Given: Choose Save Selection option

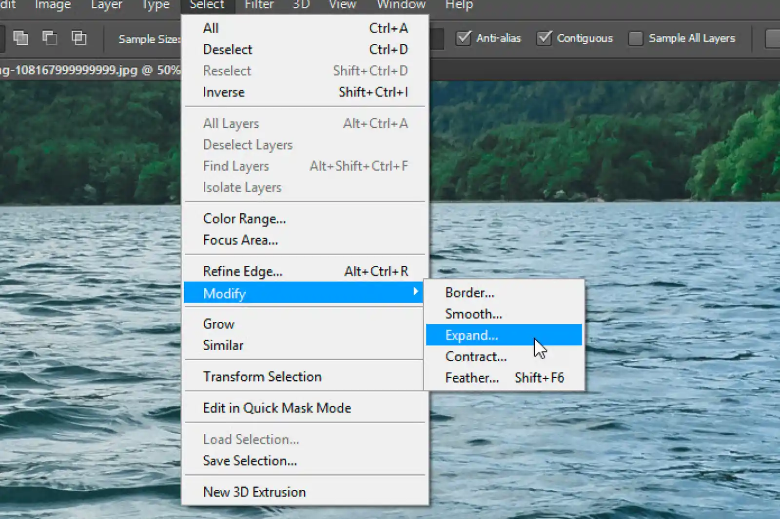Looking at the screenshot, I should pyautogui.click(x=305, y=461).
